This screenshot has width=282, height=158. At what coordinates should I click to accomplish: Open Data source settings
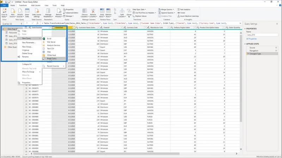click(37, 13)
